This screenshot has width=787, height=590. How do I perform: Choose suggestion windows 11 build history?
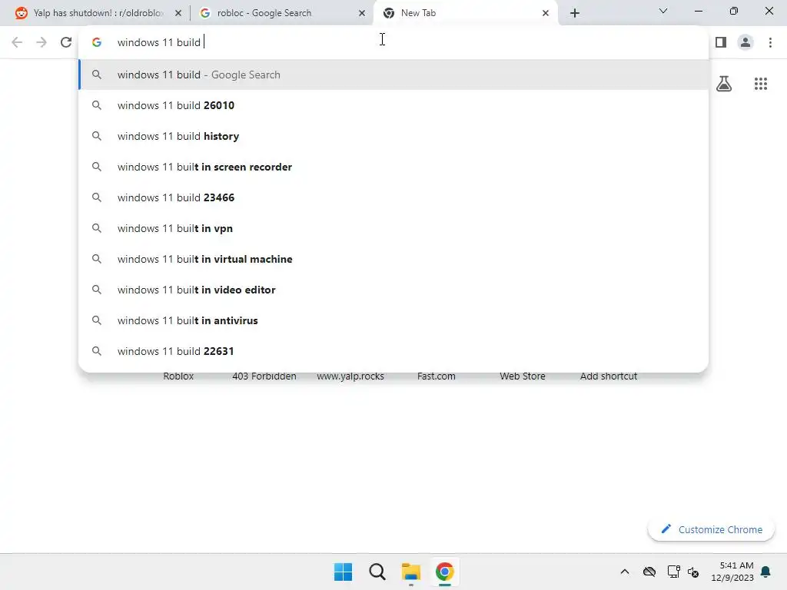pyautogui.click(x=393, y=136)
